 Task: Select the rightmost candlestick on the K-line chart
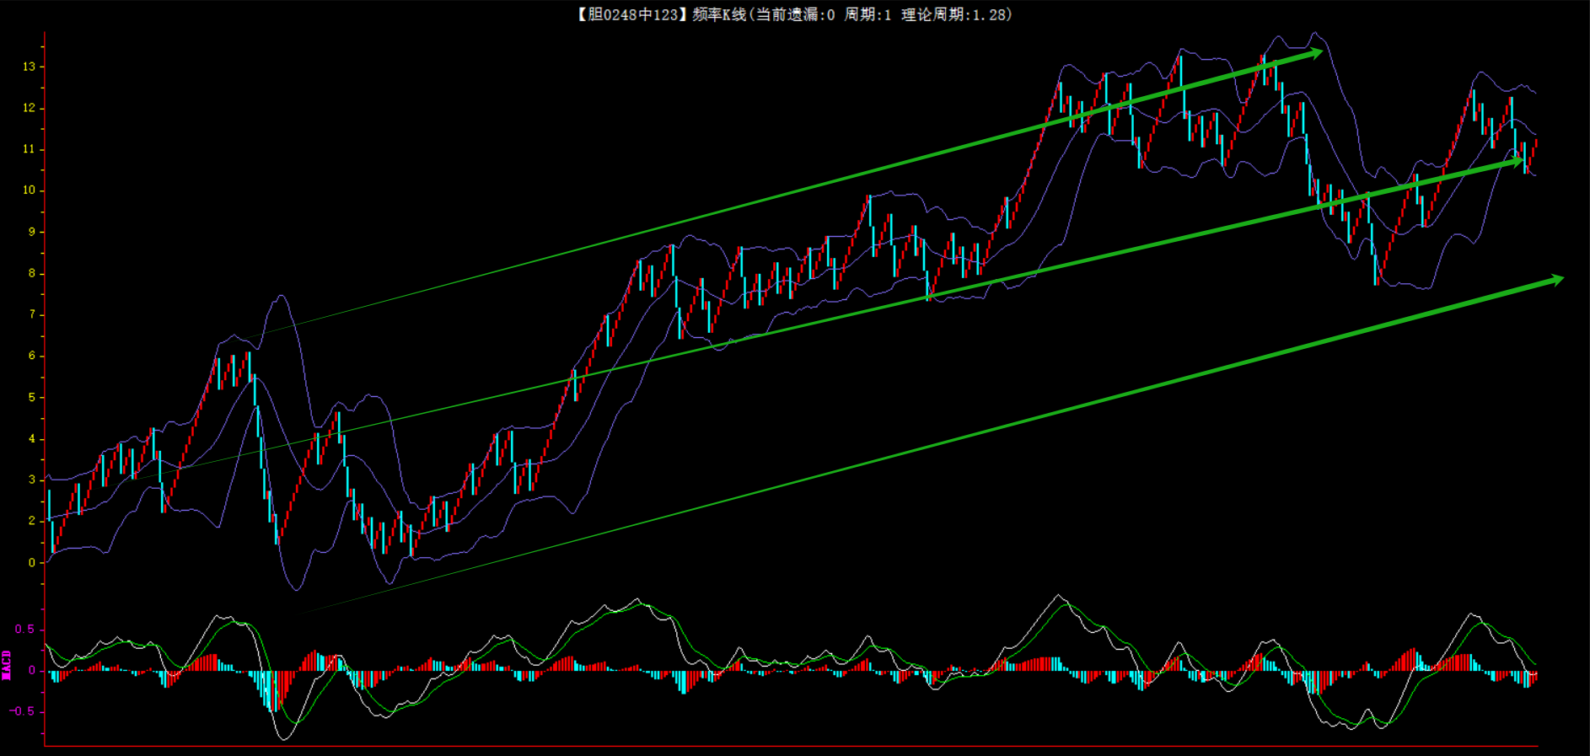pos(1535,147)
